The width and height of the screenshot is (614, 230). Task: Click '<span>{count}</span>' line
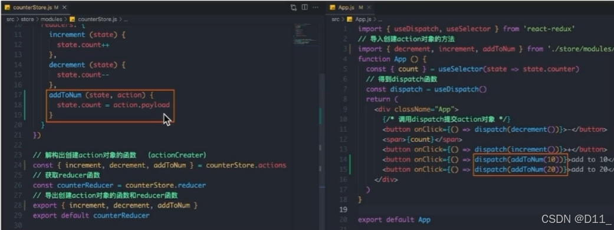(422, 139)
